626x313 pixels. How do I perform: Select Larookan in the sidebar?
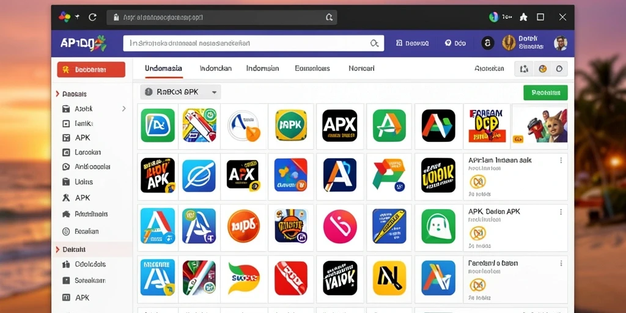point(82,152)
